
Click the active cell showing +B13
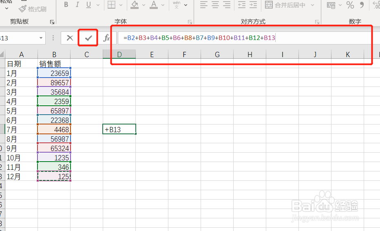119,129
